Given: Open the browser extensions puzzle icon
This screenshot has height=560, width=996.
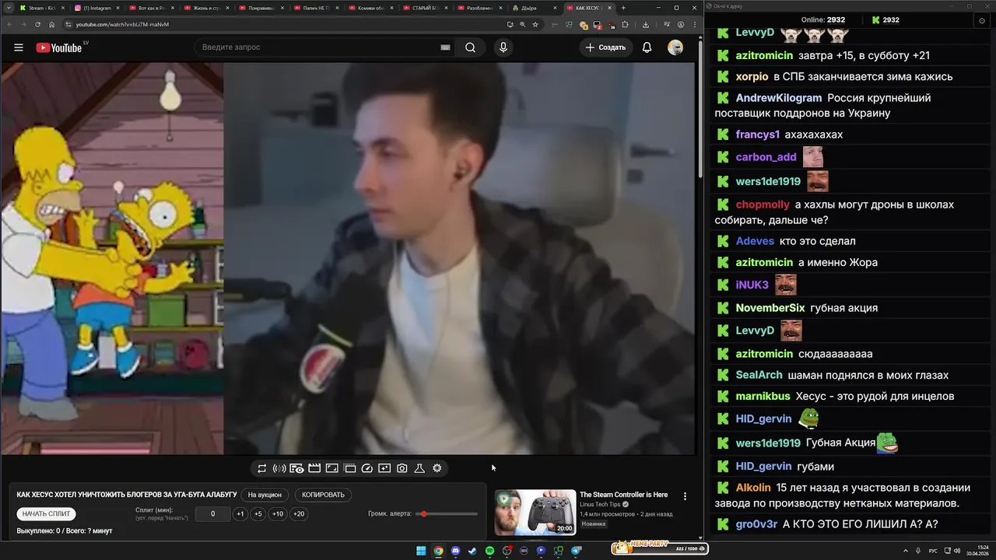Looking at the screenshot, I should point(625,24).
